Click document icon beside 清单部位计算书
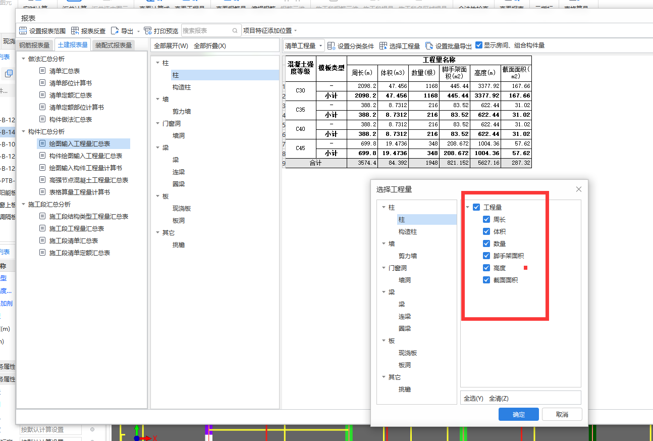Image resolution: width=653 pixels, height=441 pixels. tap(42, 83)
